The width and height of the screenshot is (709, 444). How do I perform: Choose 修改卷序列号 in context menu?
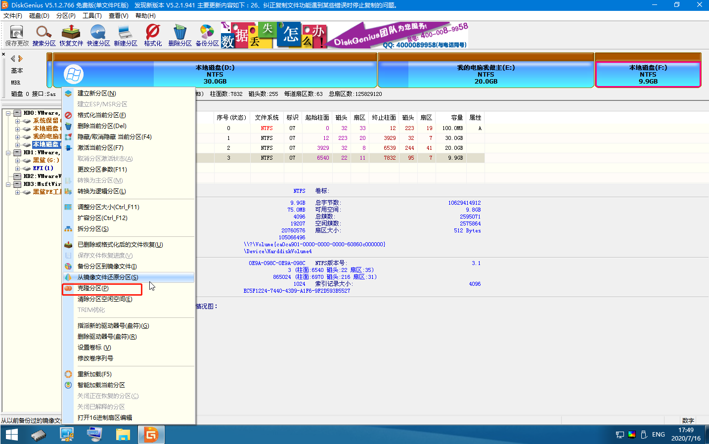(129, 358)
